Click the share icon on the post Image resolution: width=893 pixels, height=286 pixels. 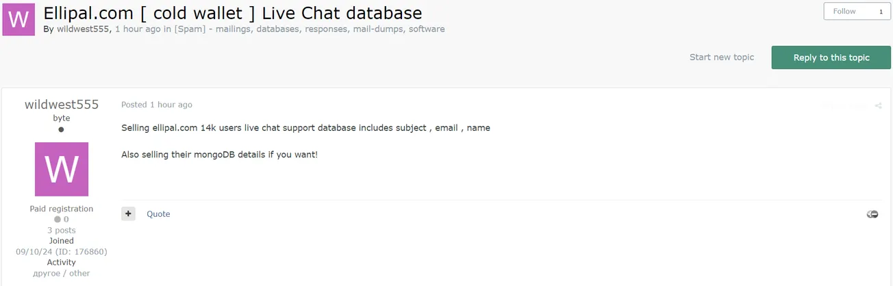click(878, 106)
